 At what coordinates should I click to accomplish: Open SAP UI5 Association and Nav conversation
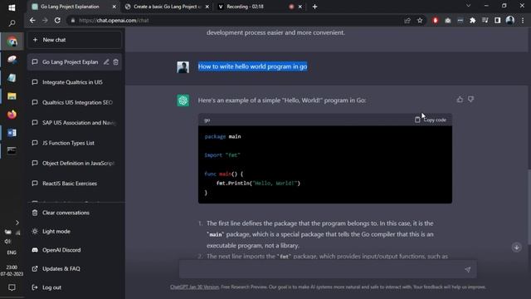[x=74, y=123]
